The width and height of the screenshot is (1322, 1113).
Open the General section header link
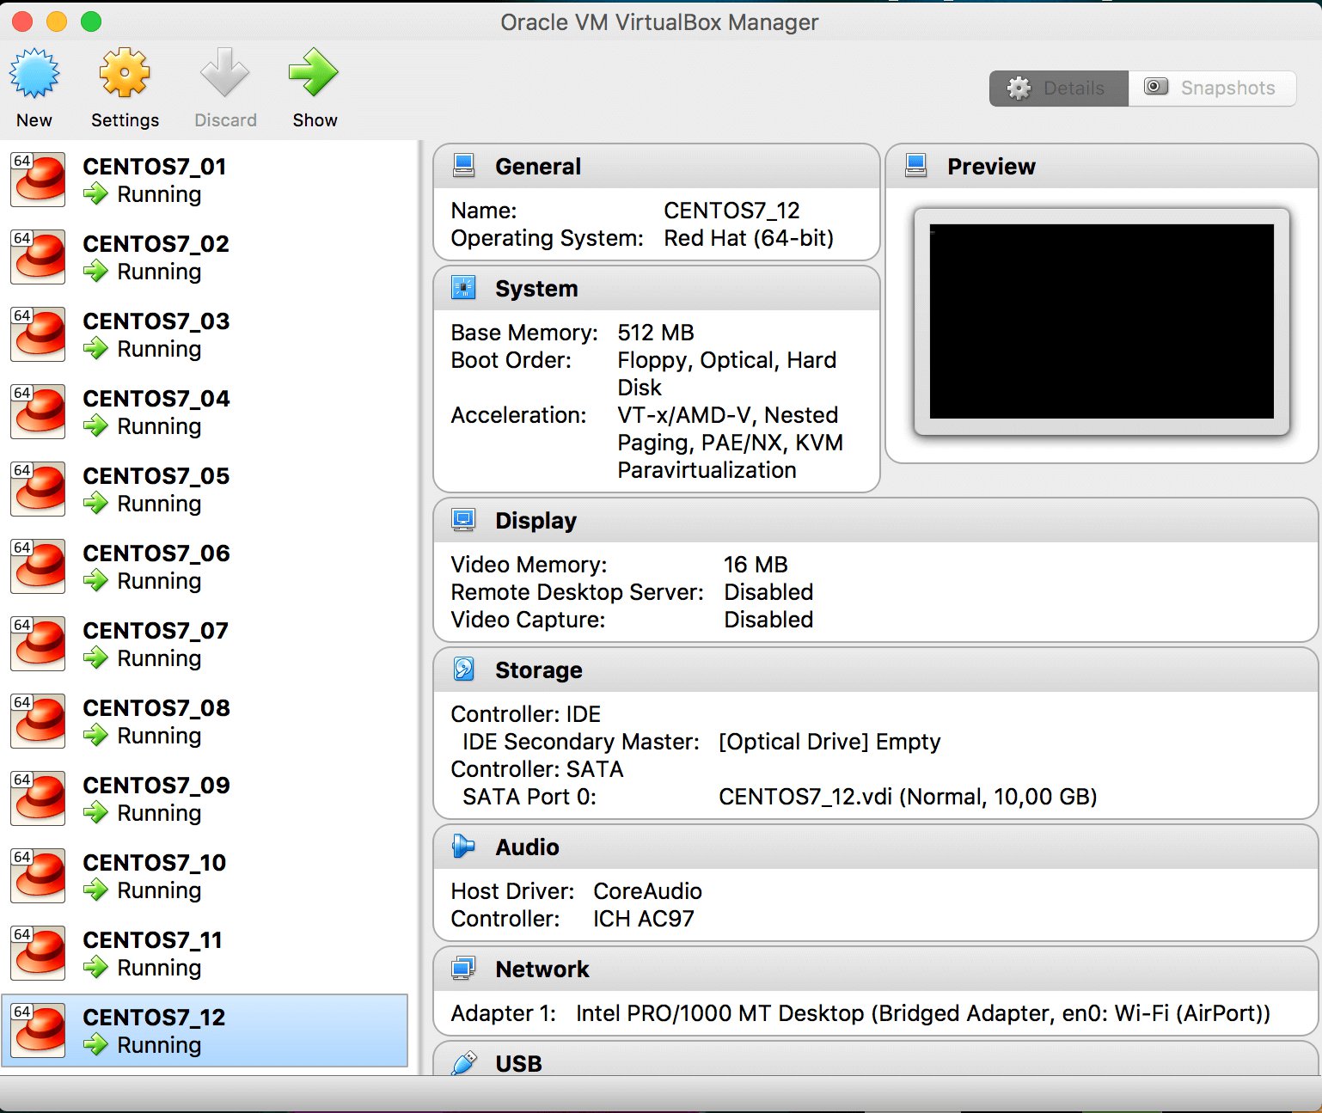click(538, 167)
